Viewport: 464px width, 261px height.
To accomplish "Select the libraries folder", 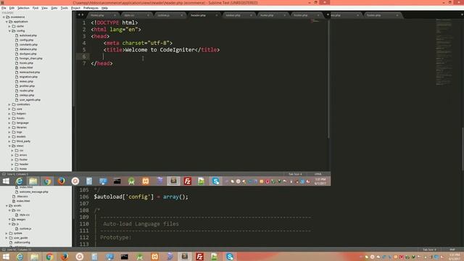I will click(x=22, y=128).
